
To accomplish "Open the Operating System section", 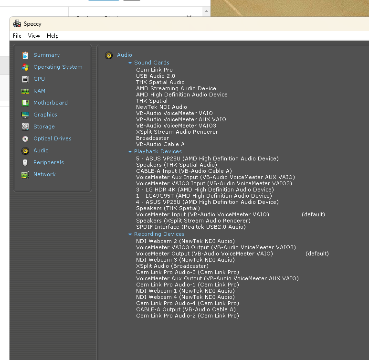I will (58, 67).
